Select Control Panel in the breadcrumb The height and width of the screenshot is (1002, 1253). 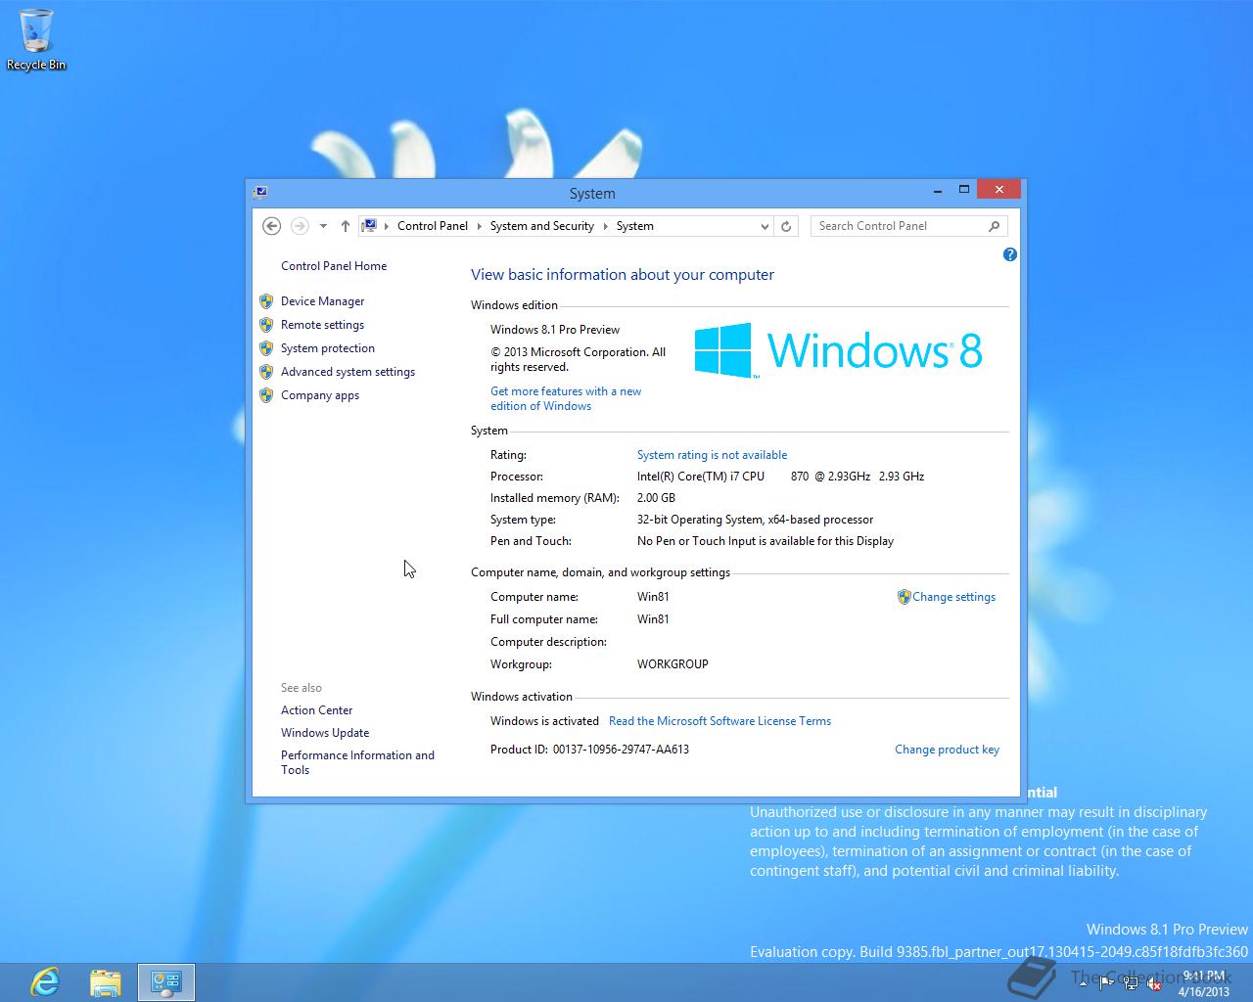tap(433, 226)
